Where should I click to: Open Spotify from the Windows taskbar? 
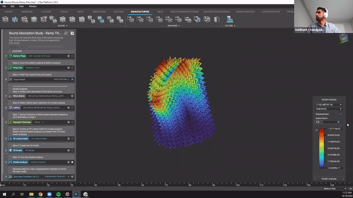[x=58, y=194]
